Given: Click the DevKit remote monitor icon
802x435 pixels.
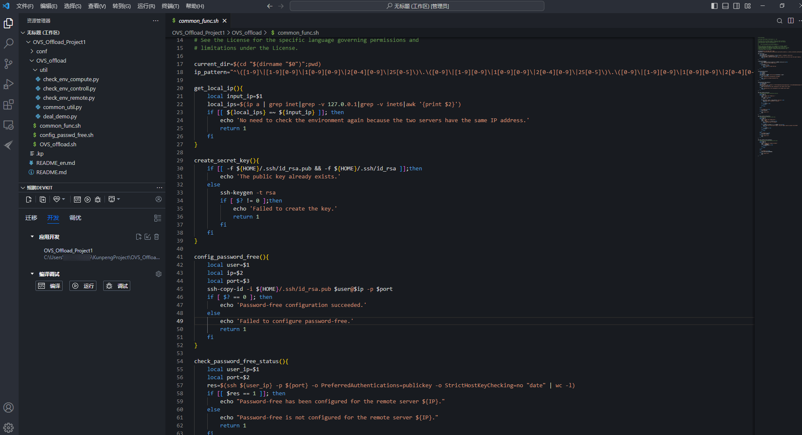Looking at the screenshot, I should (x=112, y=199).
